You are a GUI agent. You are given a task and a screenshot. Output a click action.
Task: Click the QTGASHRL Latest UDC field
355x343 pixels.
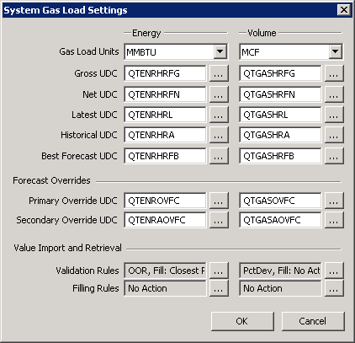click(x=280, y=115)
